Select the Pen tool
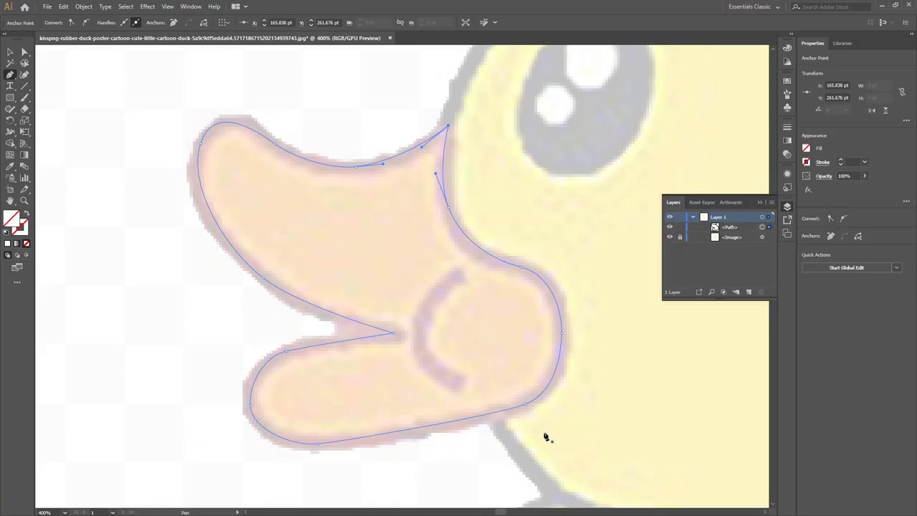The width and height of the screenshot is (917, 516). [x=10, y=75]
